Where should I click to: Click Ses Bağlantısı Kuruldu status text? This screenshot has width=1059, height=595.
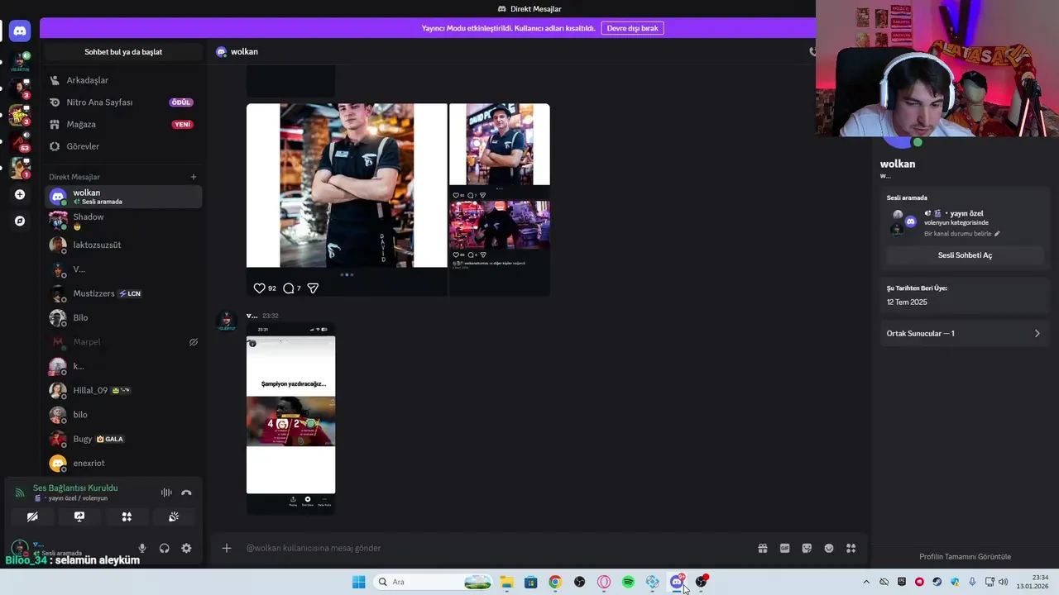pos(75,488)
